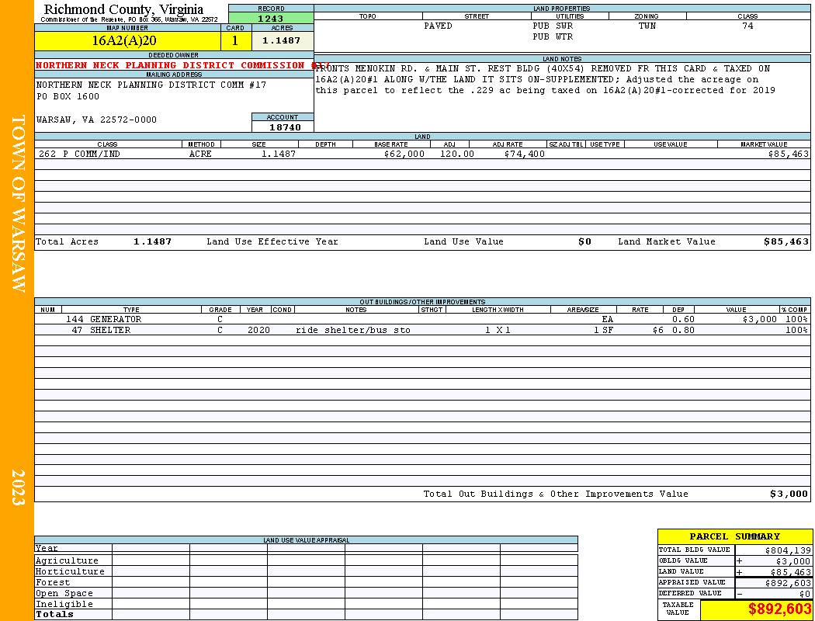Select the deeded owner name in red
Viewport: 815px width, 621px height.
[182, 65]
